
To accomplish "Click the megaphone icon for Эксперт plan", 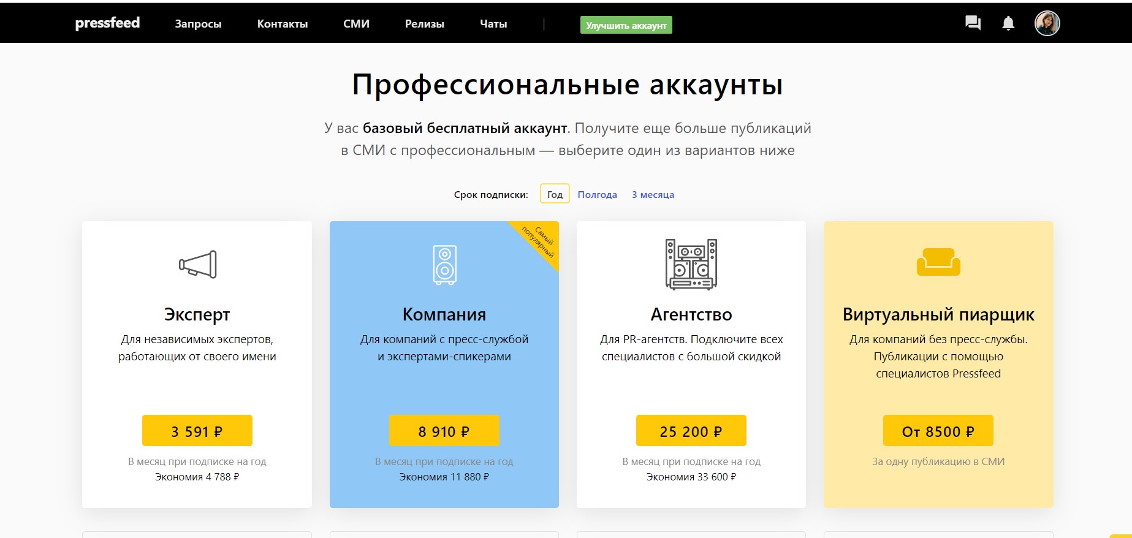I will 197,265.
